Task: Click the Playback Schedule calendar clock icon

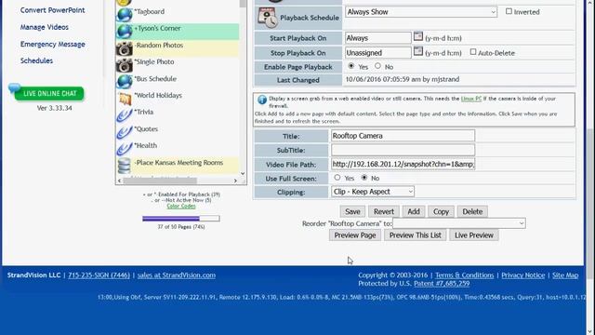Action: (267, 18)
